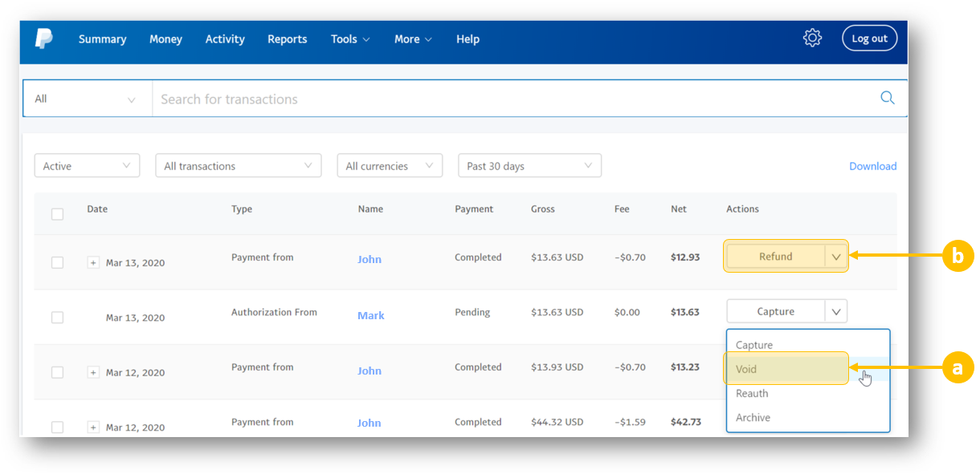
Task: Tick the checkbox for the $12.93 net payment
Action: [x=57, y=262]
